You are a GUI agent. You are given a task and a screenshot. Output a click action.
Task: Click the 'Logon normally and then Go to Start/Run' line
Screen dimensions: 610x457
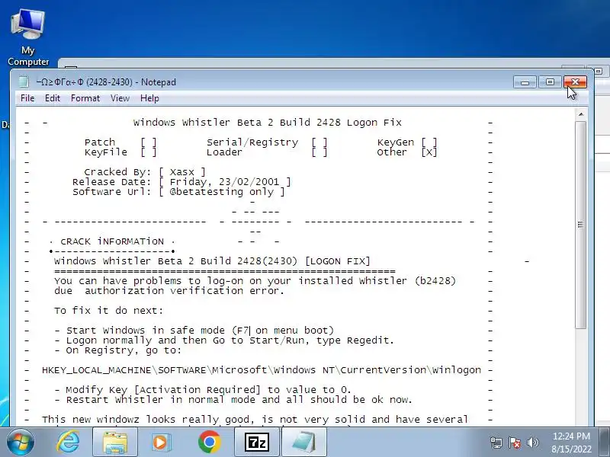pos(224,340)
